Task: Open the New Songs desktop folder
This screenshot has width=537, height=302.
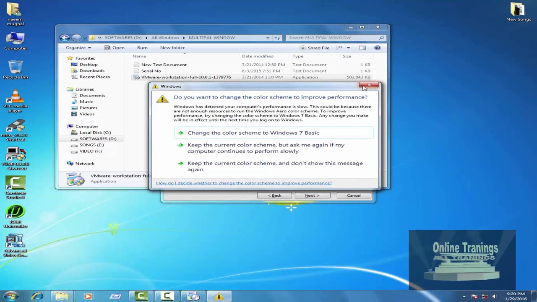Action: pyautogui.click(x=519, y=12)
